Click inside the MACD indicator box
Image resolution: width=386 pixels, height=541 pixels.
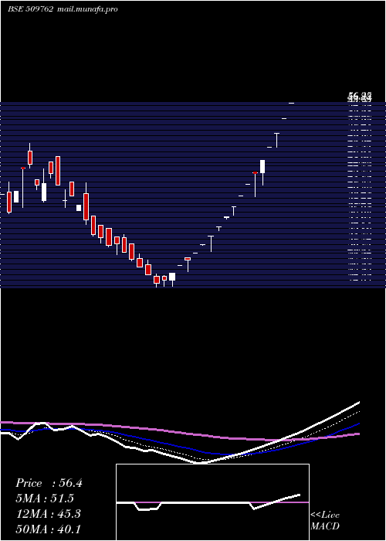coord(212,502)
